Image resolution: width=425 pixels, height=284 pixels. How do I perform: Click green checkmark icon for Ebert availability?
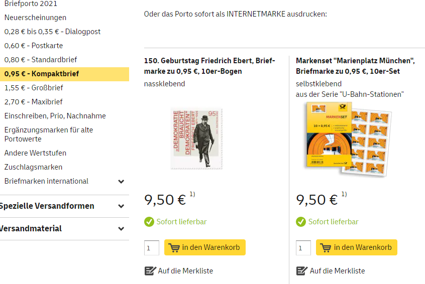click(x=149, y=222)
